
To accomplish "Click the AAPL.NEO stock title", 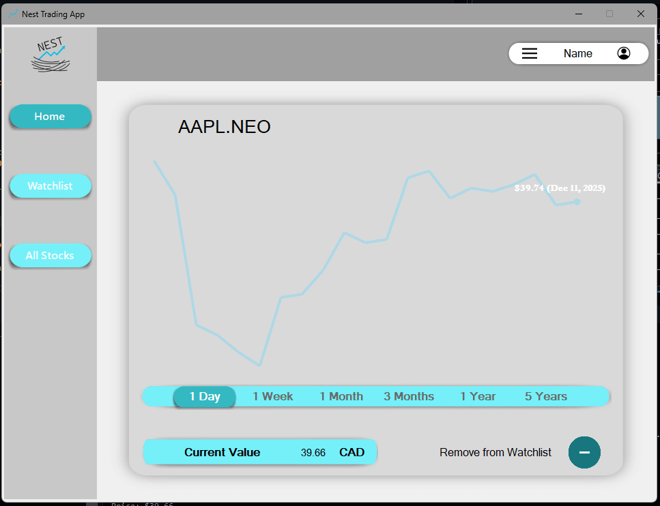I will (x=224, y=126).
